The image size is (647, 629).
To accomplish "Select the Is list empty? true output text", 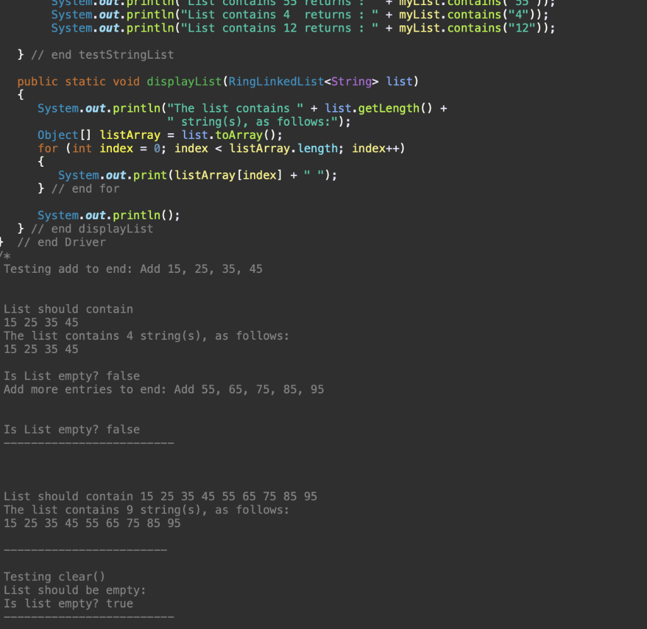I will (66, 603).
